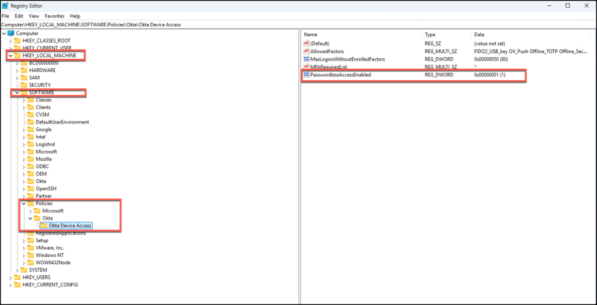The image size is (597, 305).
Task: Collapse the HKEY_LOCAL_MACHINE tree node
Action: click(10, 55)
